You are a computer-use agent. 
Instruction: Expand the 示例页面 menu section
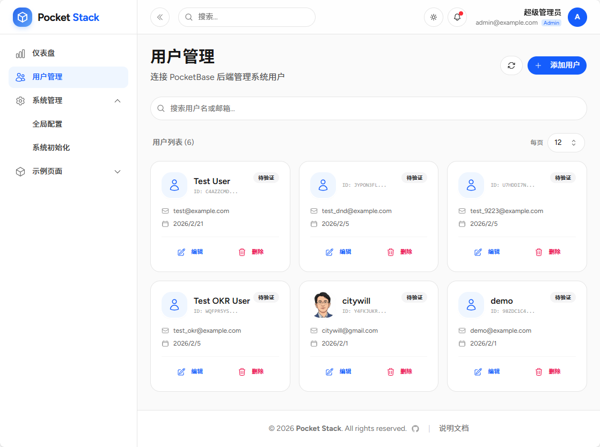[x=118, y=171]
